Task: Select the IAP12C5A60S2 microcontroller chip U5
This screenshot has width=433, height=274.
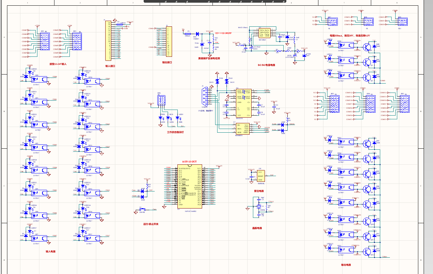Action: pos(189,186)
